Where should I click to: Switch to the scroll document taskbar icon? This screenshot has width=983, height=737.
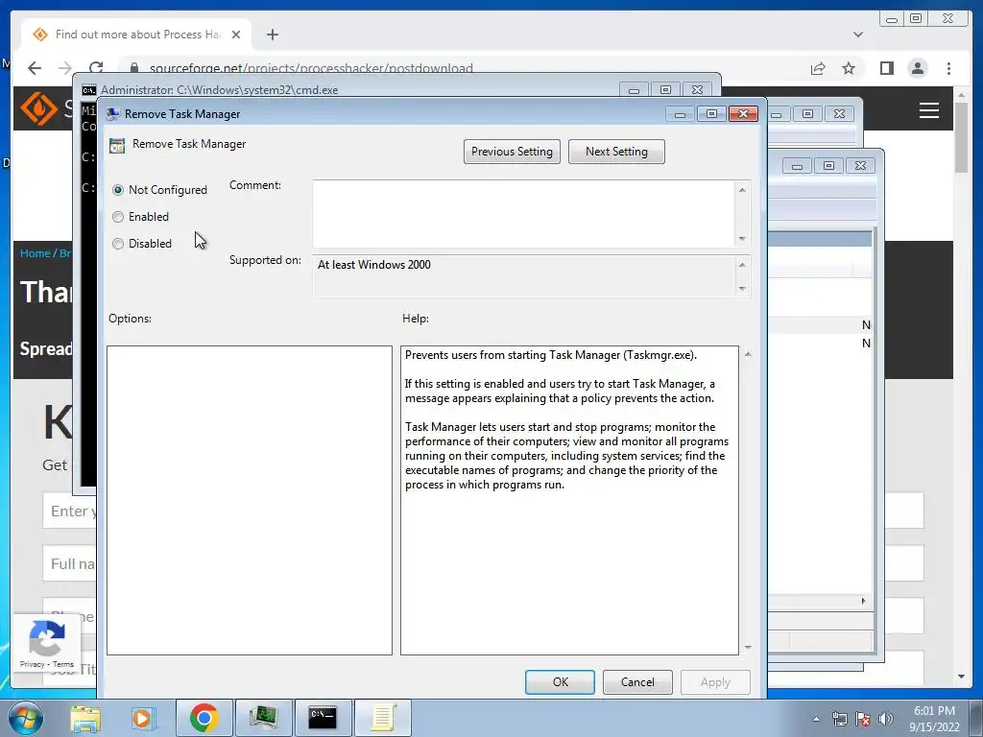(x=382, y=718)
